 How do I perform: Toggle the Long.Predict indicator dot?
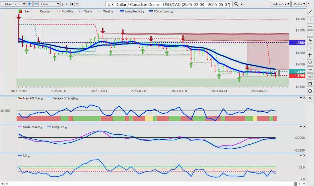tap(143, 12)
